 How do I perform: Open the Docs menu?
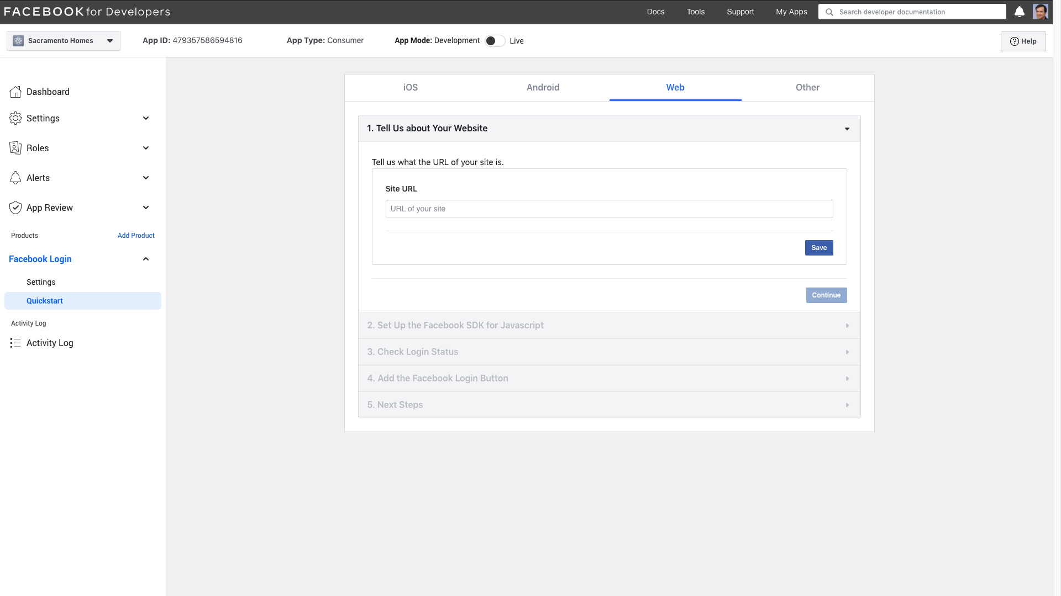tap(655, 12)
